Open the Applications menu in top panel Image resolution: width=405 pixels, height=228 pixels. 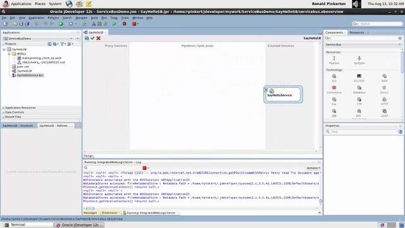point(21,4)
